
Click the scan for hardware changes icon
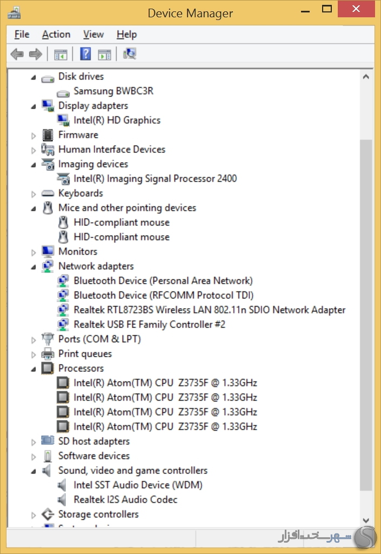(129, 54)
